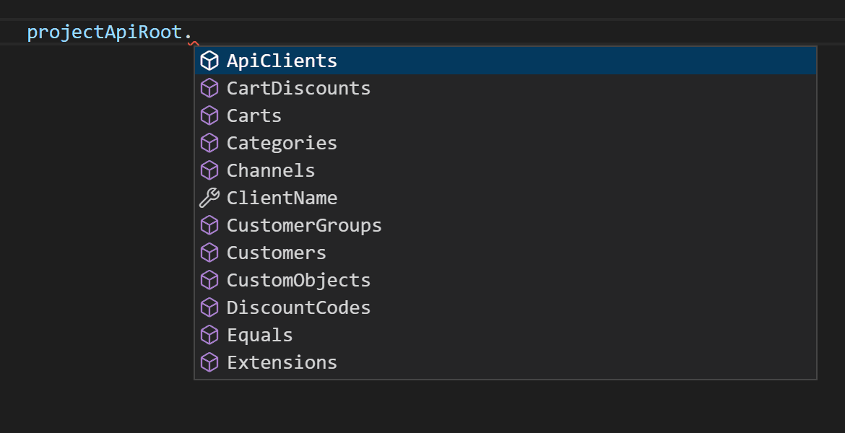845x433 pixels.
Task: Select CartDiscounts in the IntelliSense popup
Action: 298,88
